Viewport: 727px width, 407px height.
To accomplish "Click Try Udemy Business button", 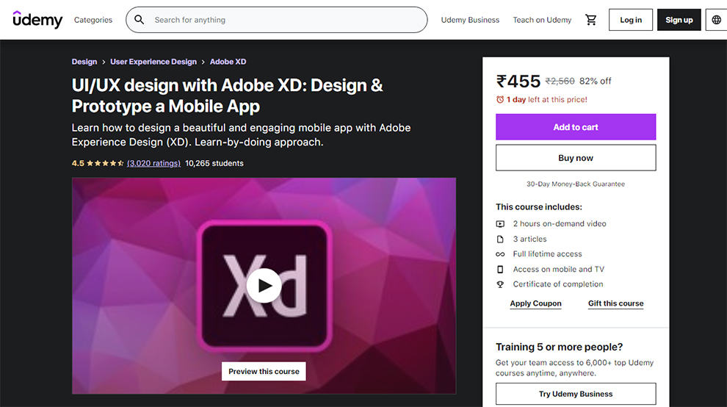I will (x=576, y=394).
